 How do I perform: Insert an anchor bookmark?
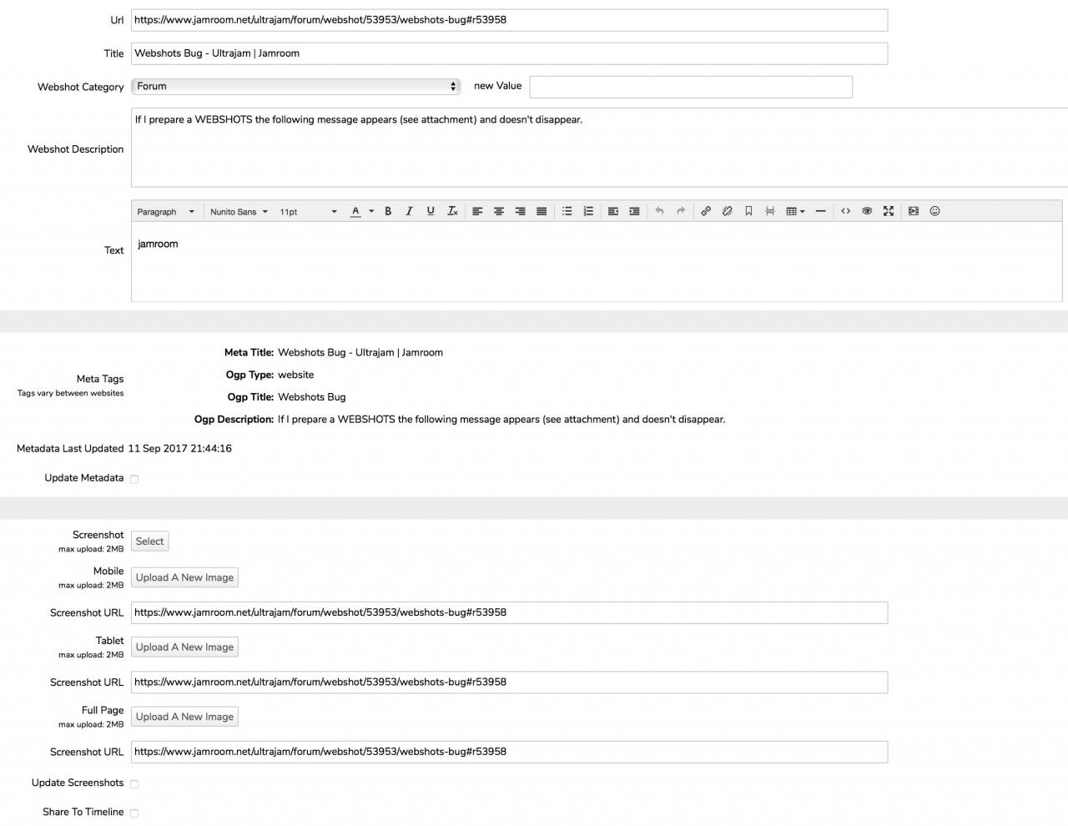[748, 211]
